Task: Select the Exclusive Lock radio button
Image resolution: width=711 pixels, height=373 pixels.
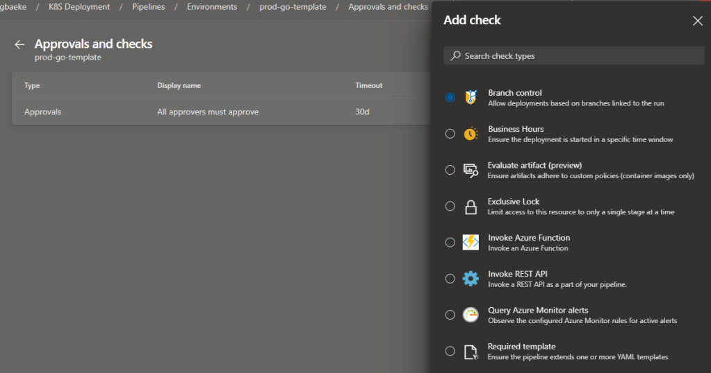Action: point(450,207)
